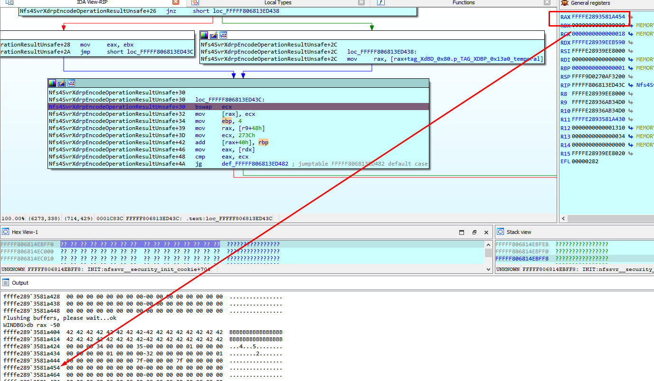Click hex row address FFFFF806814EC000

click(27, 251)
